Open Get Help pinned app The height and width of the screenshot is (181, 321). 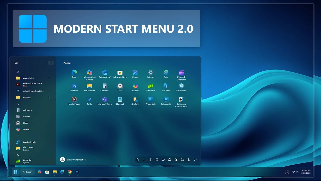(166, 87)
